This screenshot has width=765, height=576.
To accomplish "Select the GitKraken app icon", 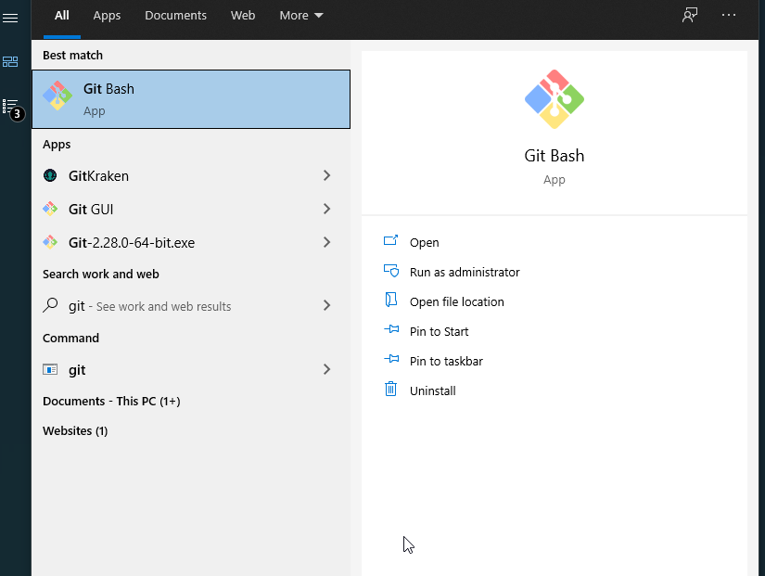I will [50, 175].
